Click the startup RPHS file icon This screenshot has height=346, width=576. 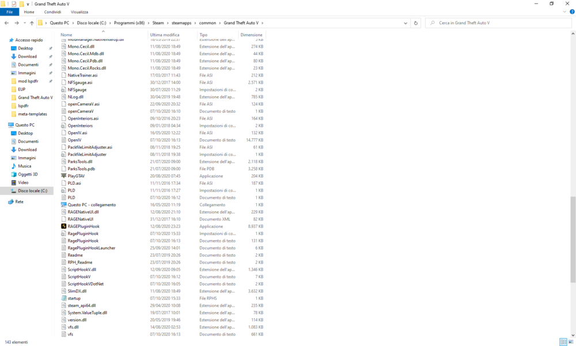pos(63,298)
